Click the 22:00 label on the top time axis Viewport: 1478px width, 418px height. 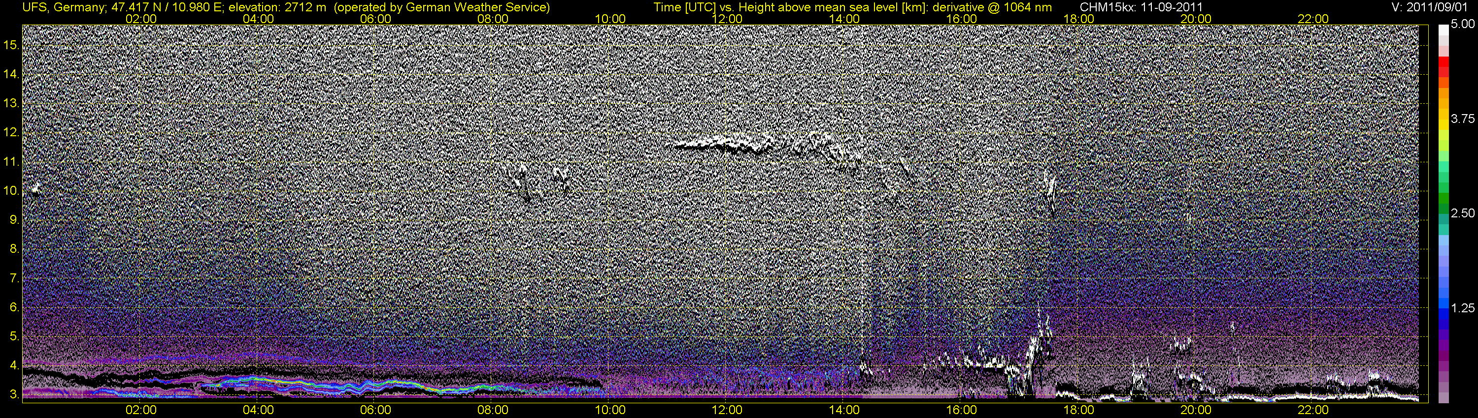coord(1313,19)
